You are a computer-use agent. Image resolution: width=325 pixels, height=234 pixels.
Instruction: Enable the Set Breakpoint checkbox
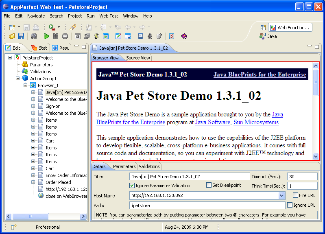(209, 185)
